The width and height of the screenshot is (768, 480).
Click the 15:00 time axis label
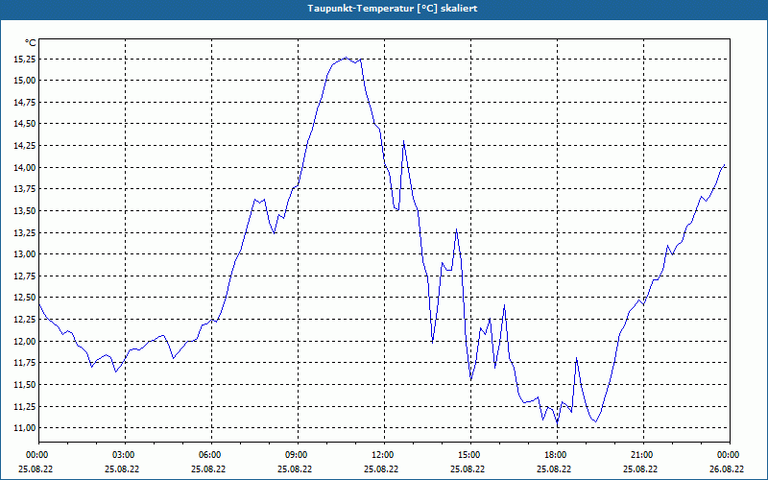pos(470,455)
